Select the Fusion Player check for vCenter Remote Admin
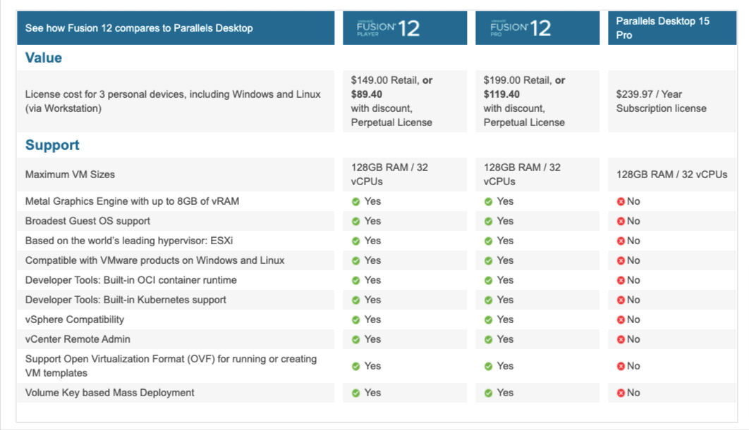749x430 pixels. (x=356, y=339)
